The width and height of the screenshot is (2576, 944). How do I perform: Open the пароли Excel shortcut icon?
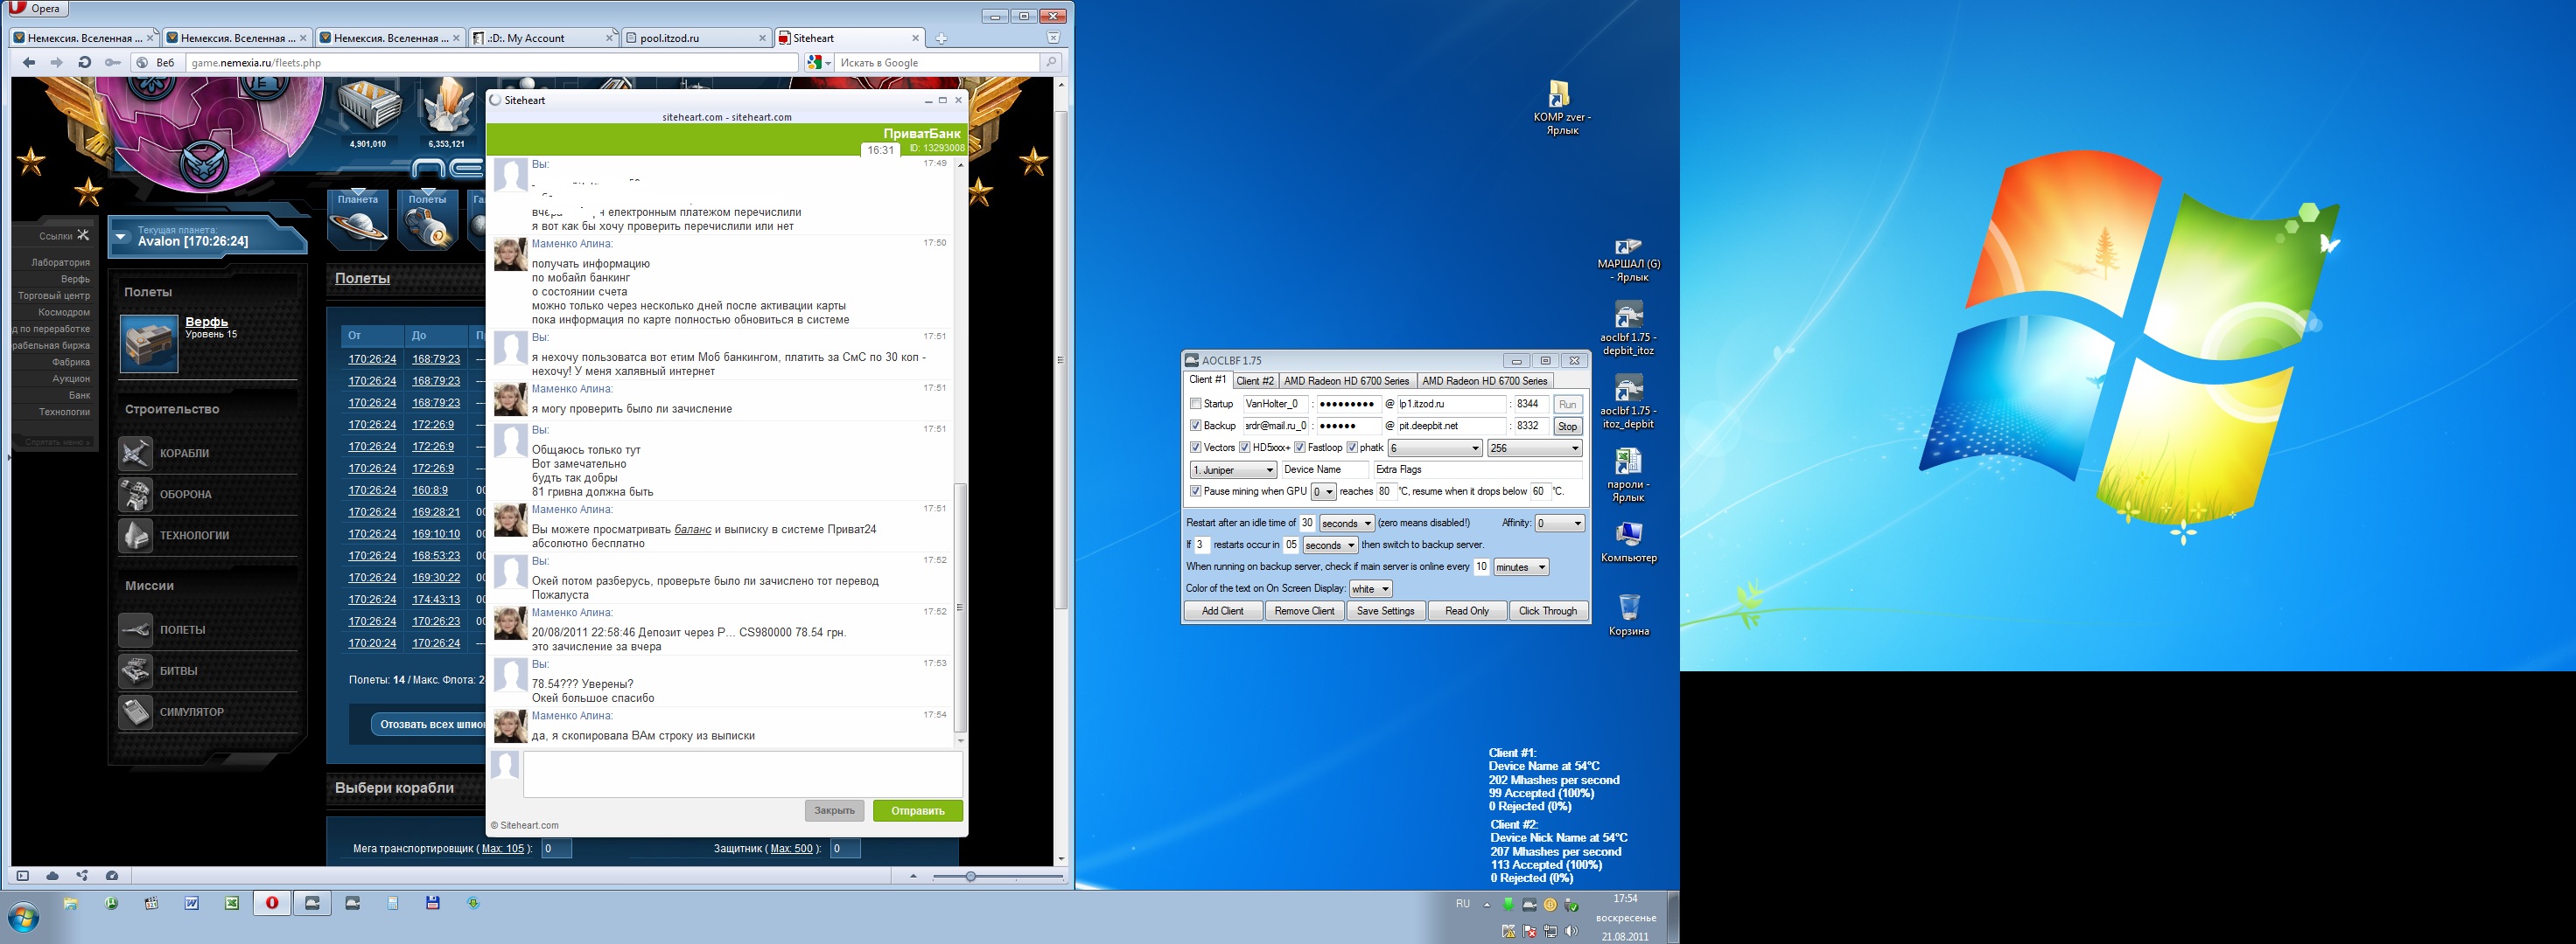tap(1628, 462)
